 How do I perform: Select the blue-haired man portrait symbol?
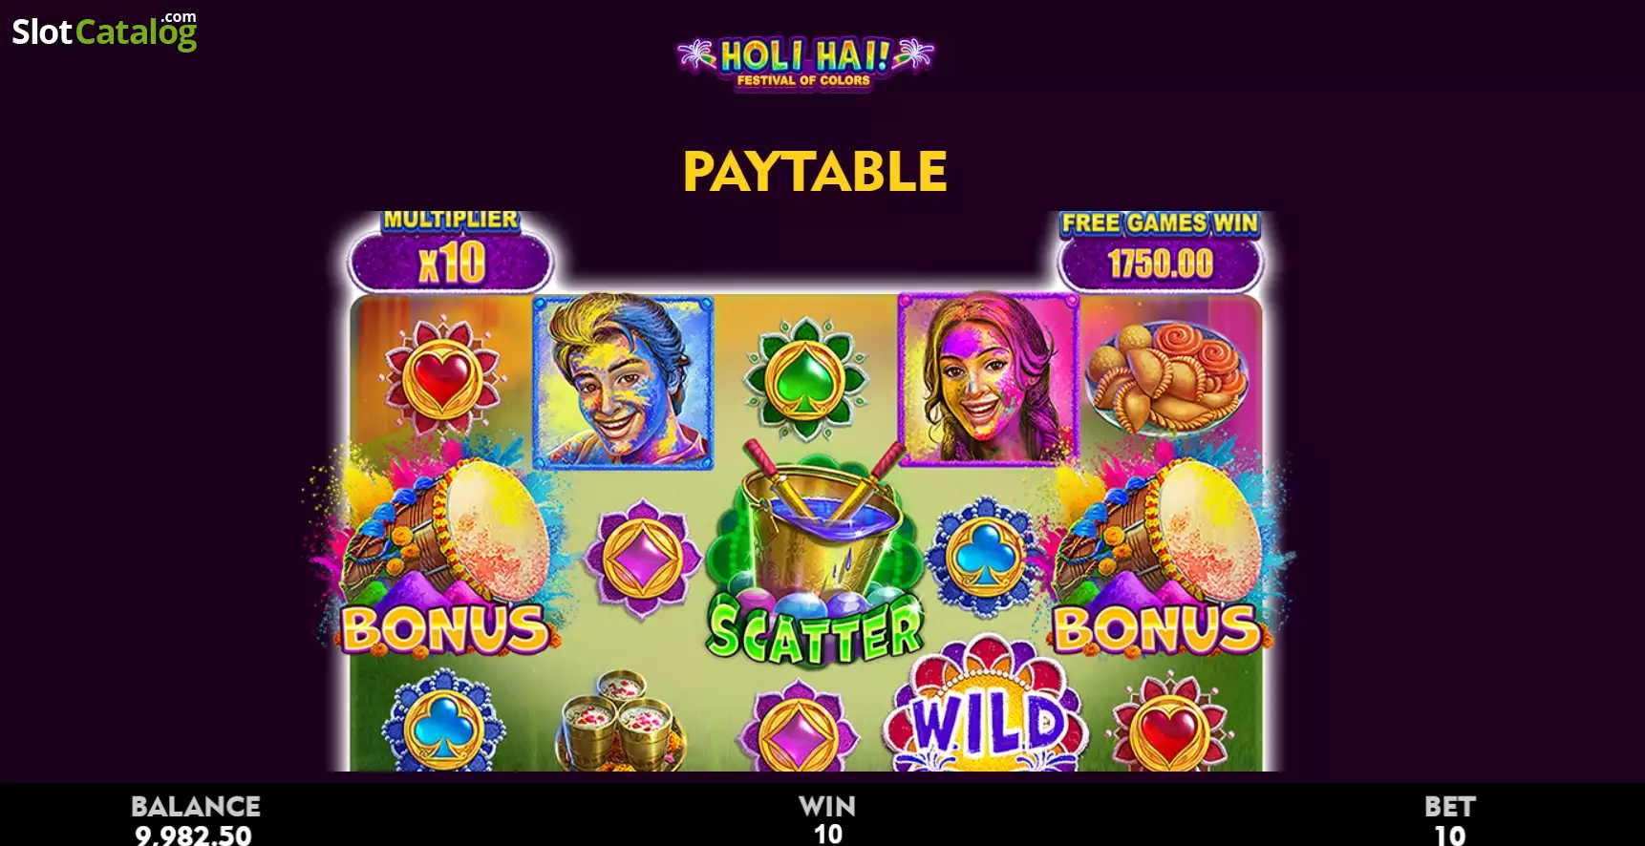[623, 381]
